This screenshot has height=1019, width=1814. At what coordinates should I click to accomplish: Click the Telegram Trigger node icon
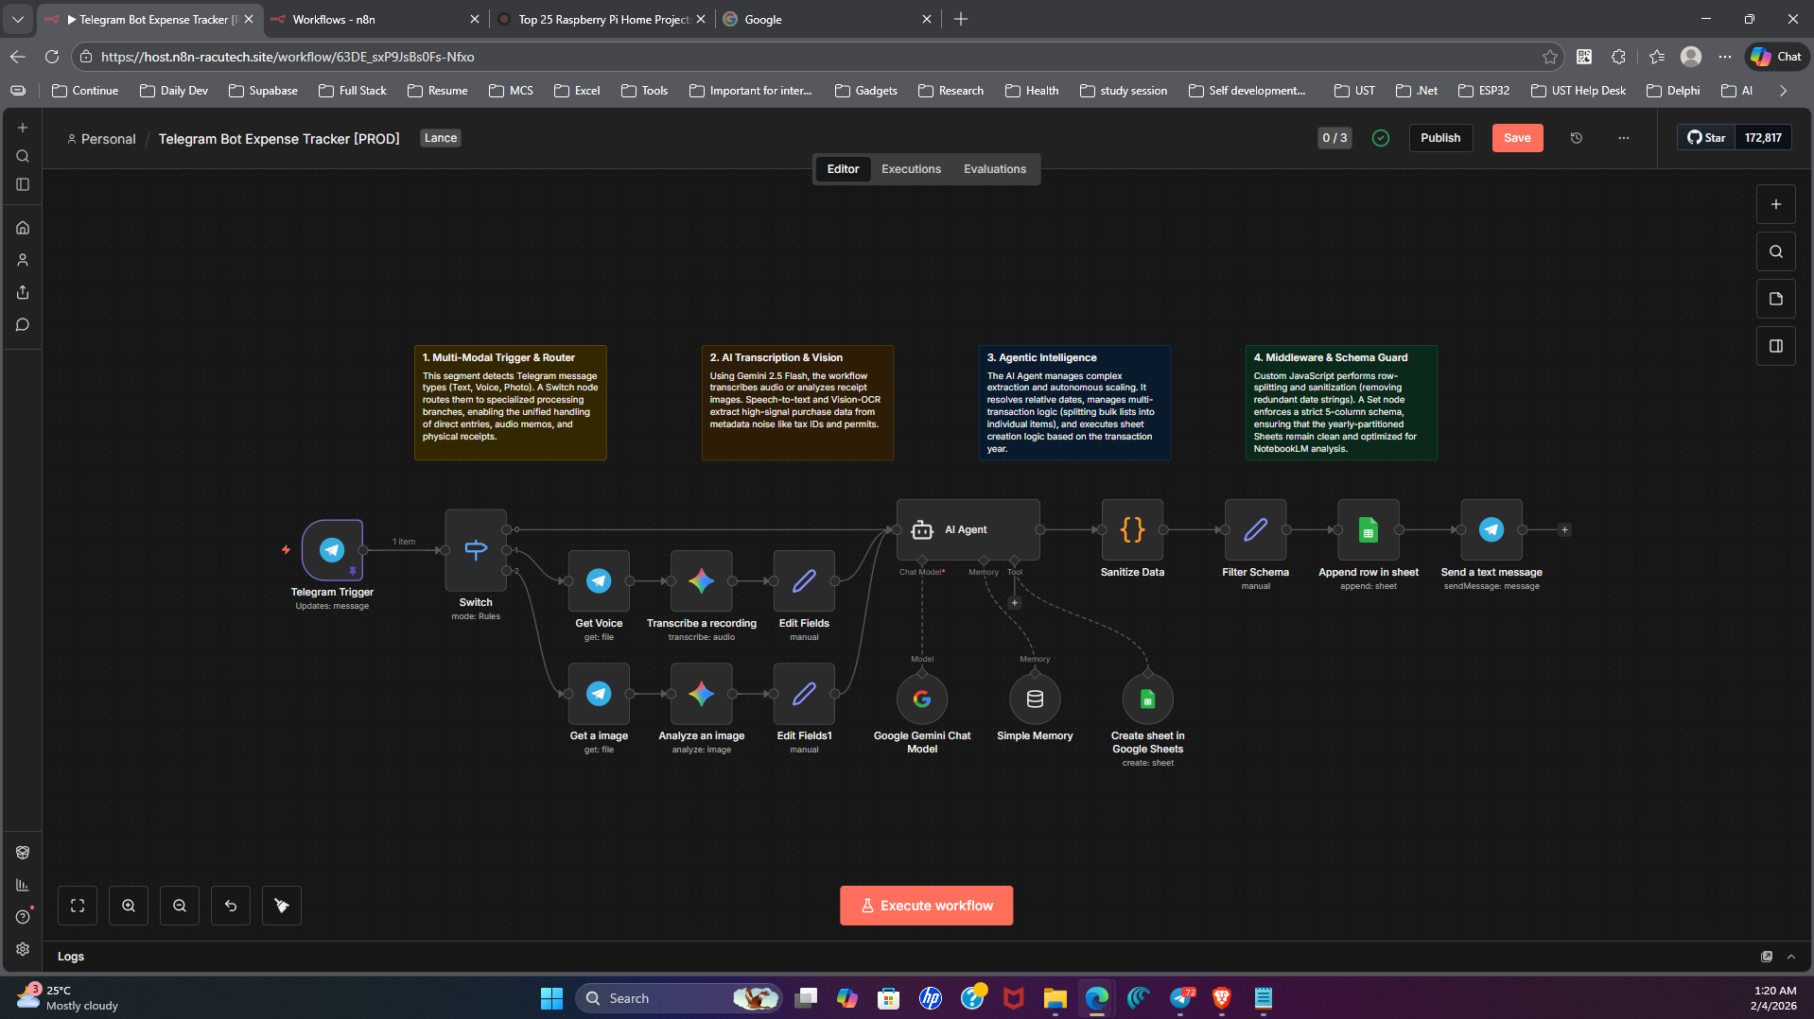tap(332, 550)
